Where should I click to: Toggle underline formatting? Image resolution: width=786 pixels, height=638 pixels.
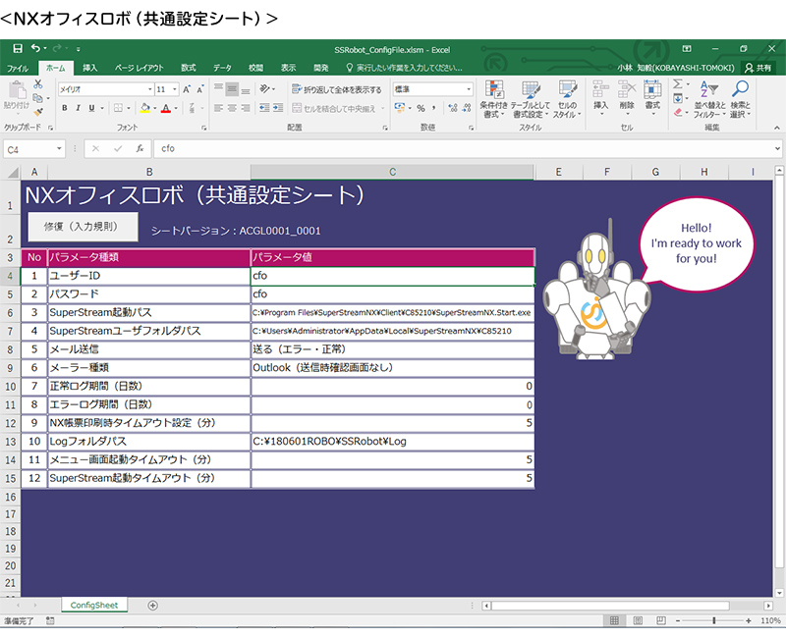91,108
